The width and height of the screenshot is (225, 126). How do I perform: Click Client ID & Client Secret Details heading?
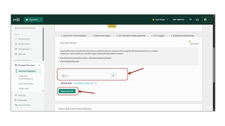coord(75,109)
